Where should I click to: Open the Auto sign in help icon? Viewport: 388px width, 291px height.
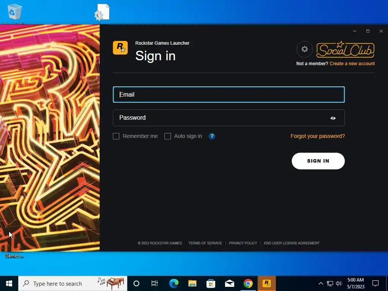pyautogui.click(x=212, y=136)
